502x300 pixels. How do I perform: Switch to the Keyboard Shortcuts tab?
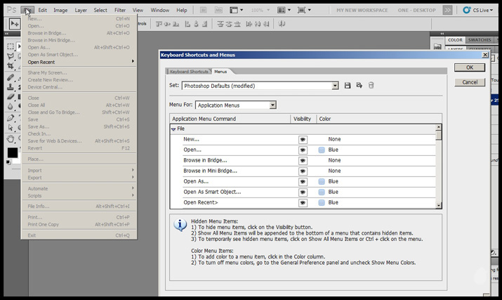point(188,72)
